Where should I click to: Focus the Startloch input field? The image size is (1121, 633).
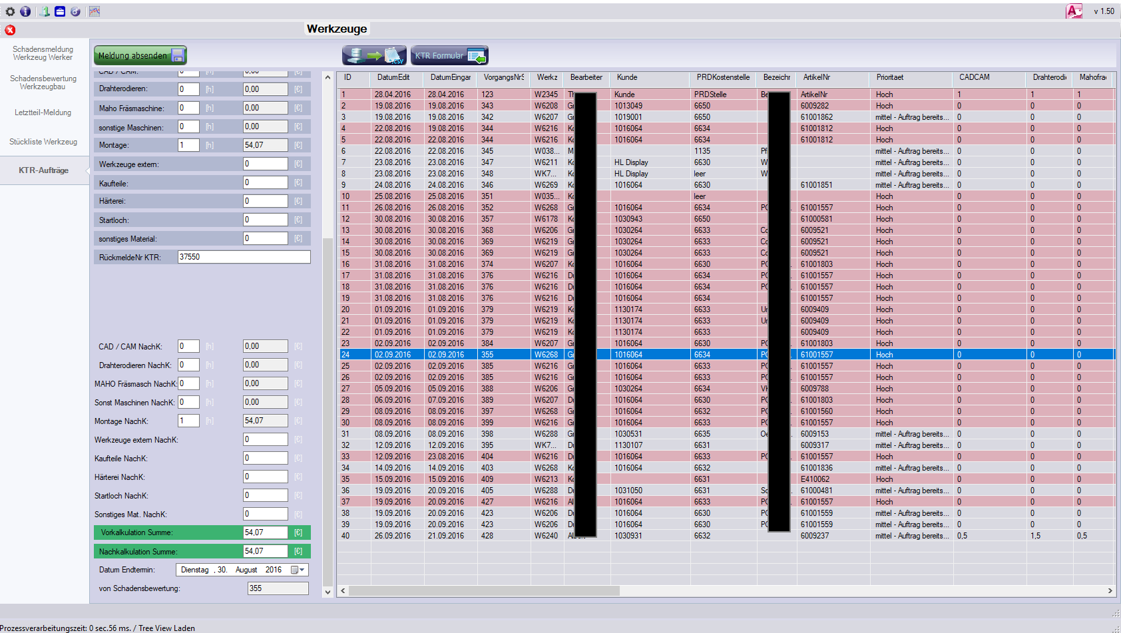(266, 220)
